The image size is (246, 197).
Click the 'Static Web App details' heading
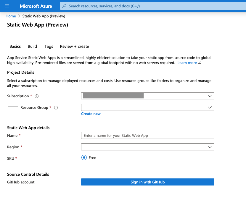(28, 128)
